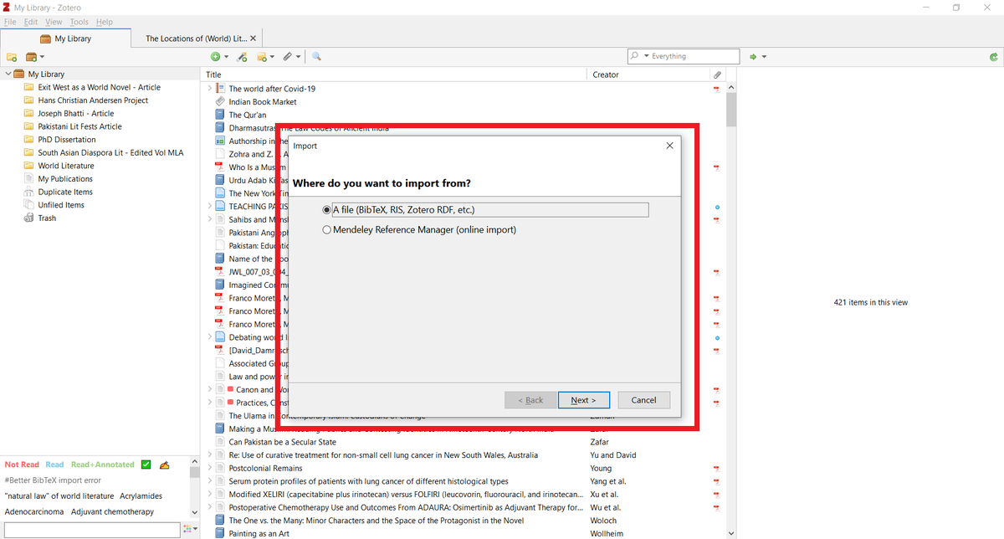Click the tag filter text field

coord(91,530)
